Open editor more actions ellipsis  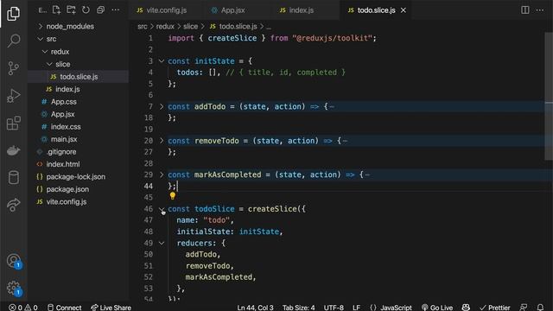pos(540,10)
